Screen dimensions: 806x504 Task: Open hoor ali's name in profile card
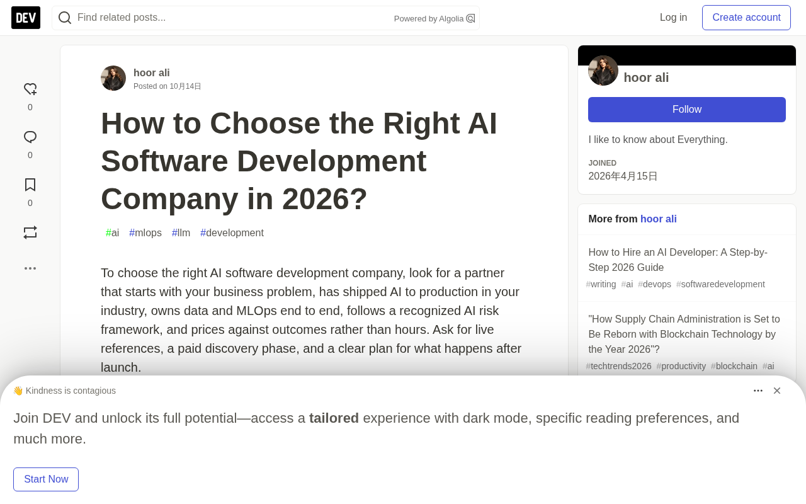pyautogui.click(x=646, y=77)
